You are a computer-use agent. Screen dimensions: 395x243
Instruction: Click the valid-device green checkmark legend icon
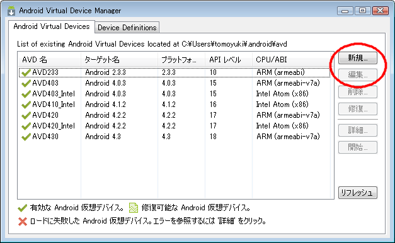23,208
